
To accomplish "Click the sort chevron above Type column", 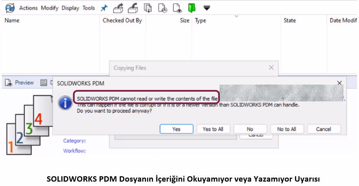I will coord(236,16).
